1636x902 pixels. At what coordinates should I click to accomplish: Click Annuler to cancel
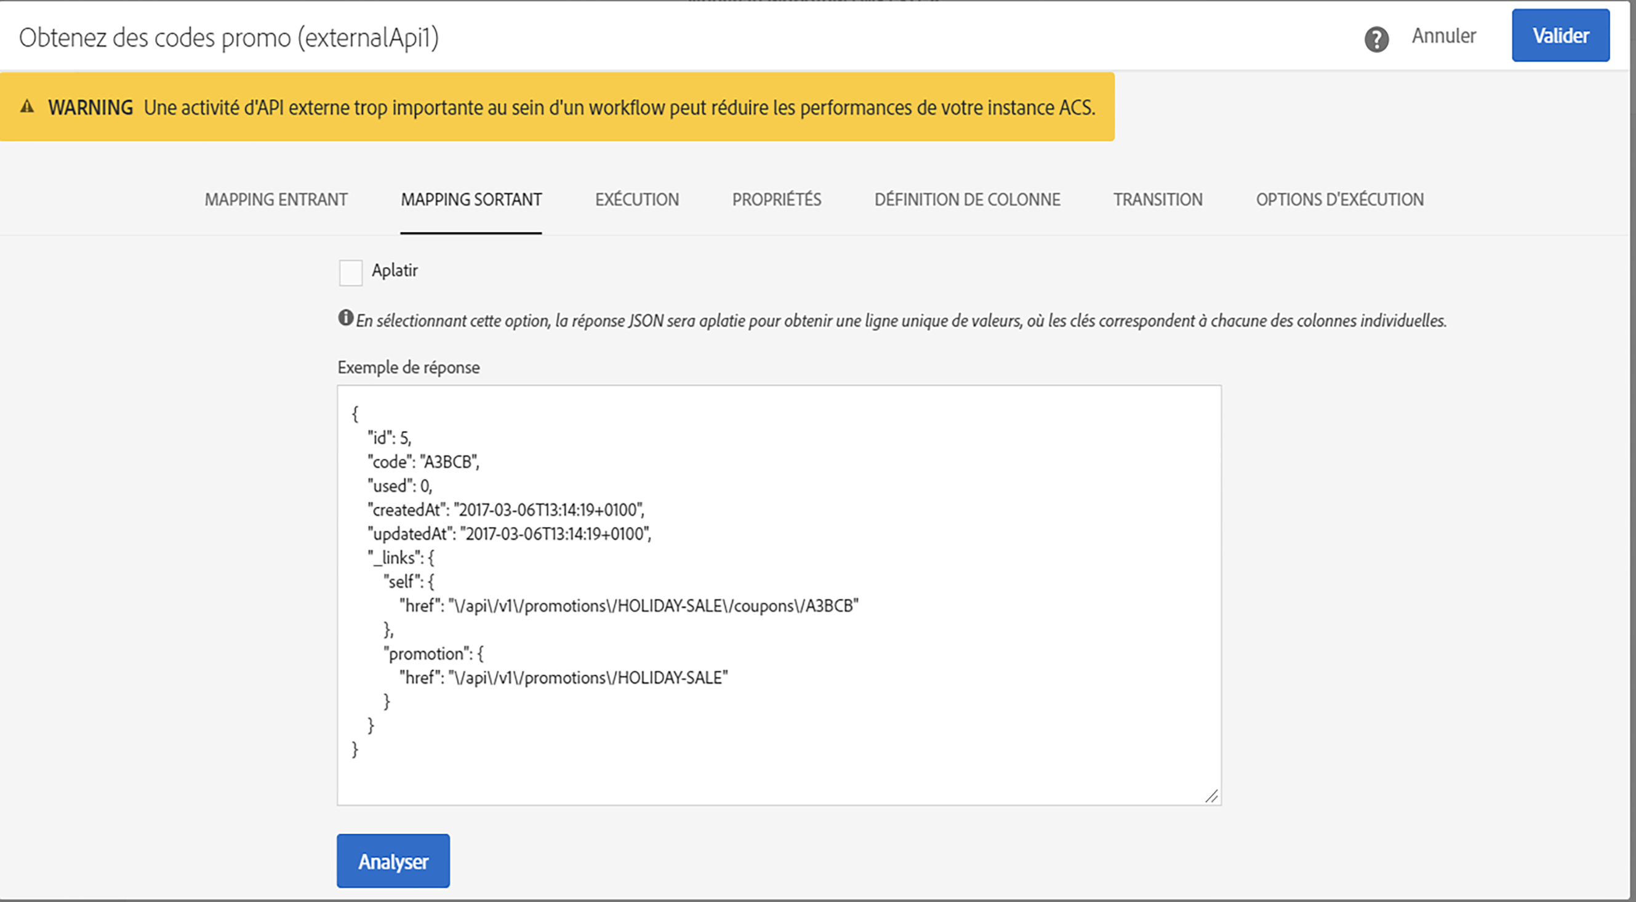1443,36
